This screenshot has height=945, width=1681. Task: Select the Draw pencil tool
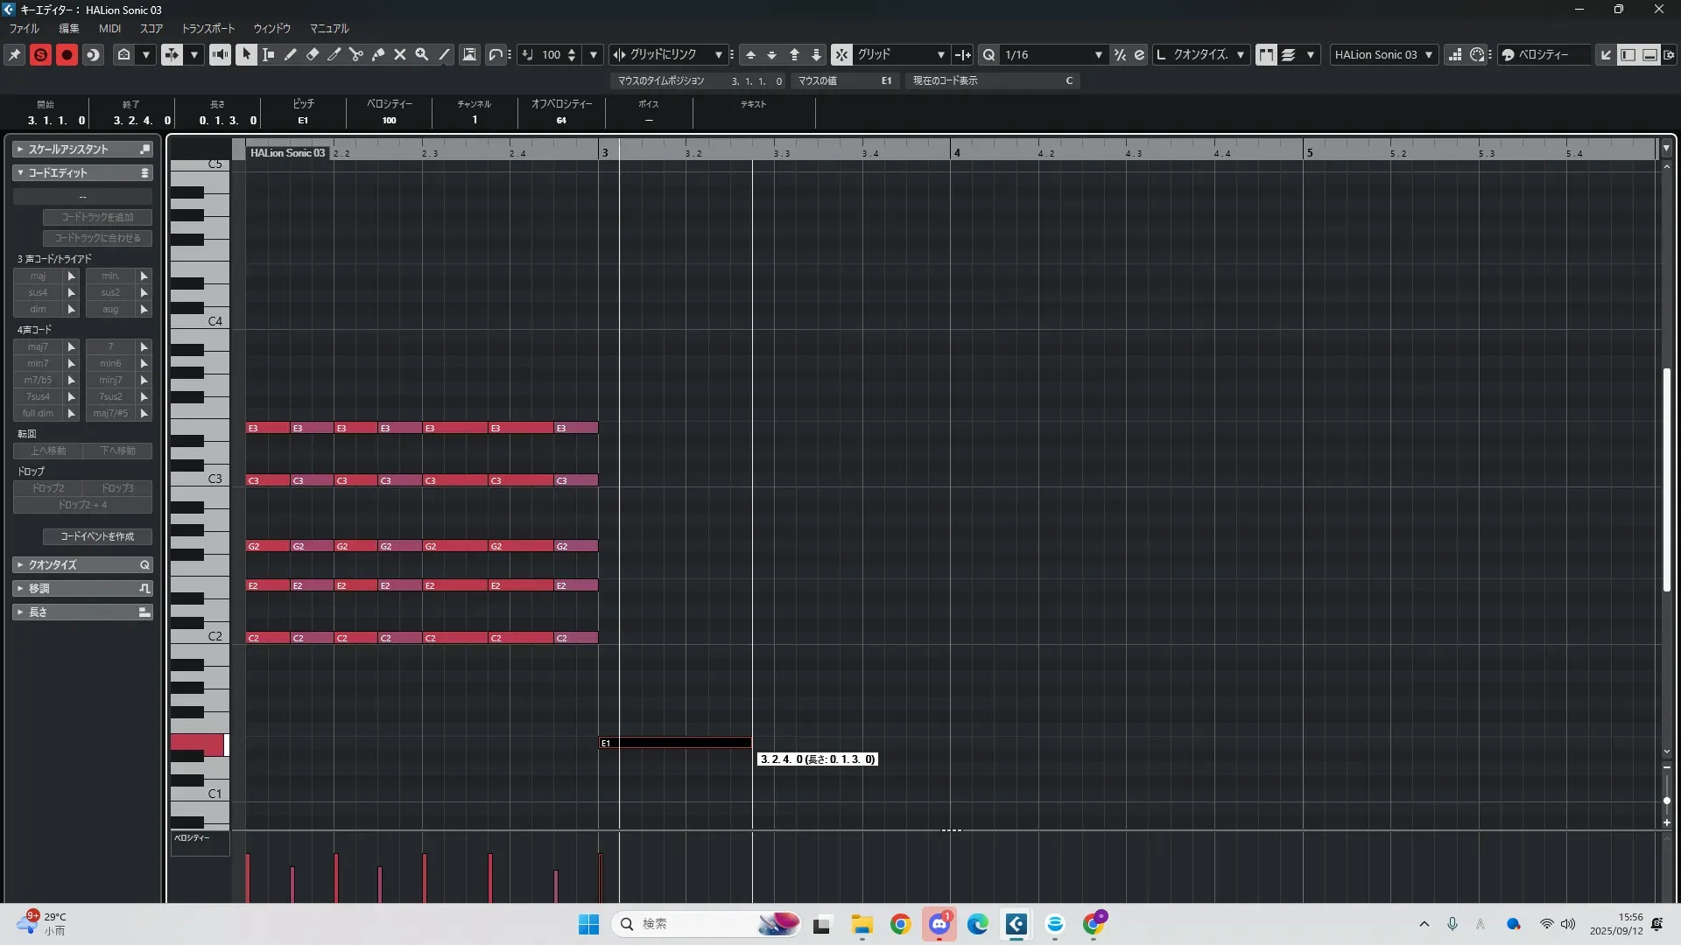coord(291,54)
